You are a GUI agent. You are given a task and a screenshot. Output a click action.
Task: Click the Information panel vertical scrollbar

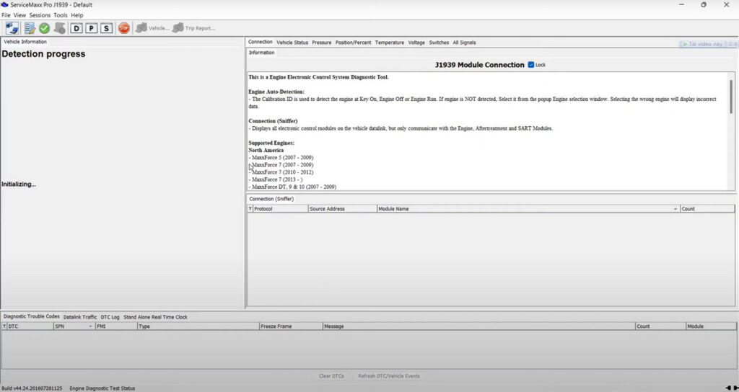point(730,97)
